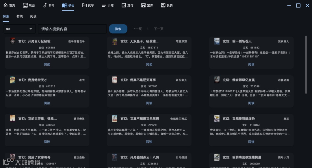
Task: Select page number 1
Action: [148, 29]
